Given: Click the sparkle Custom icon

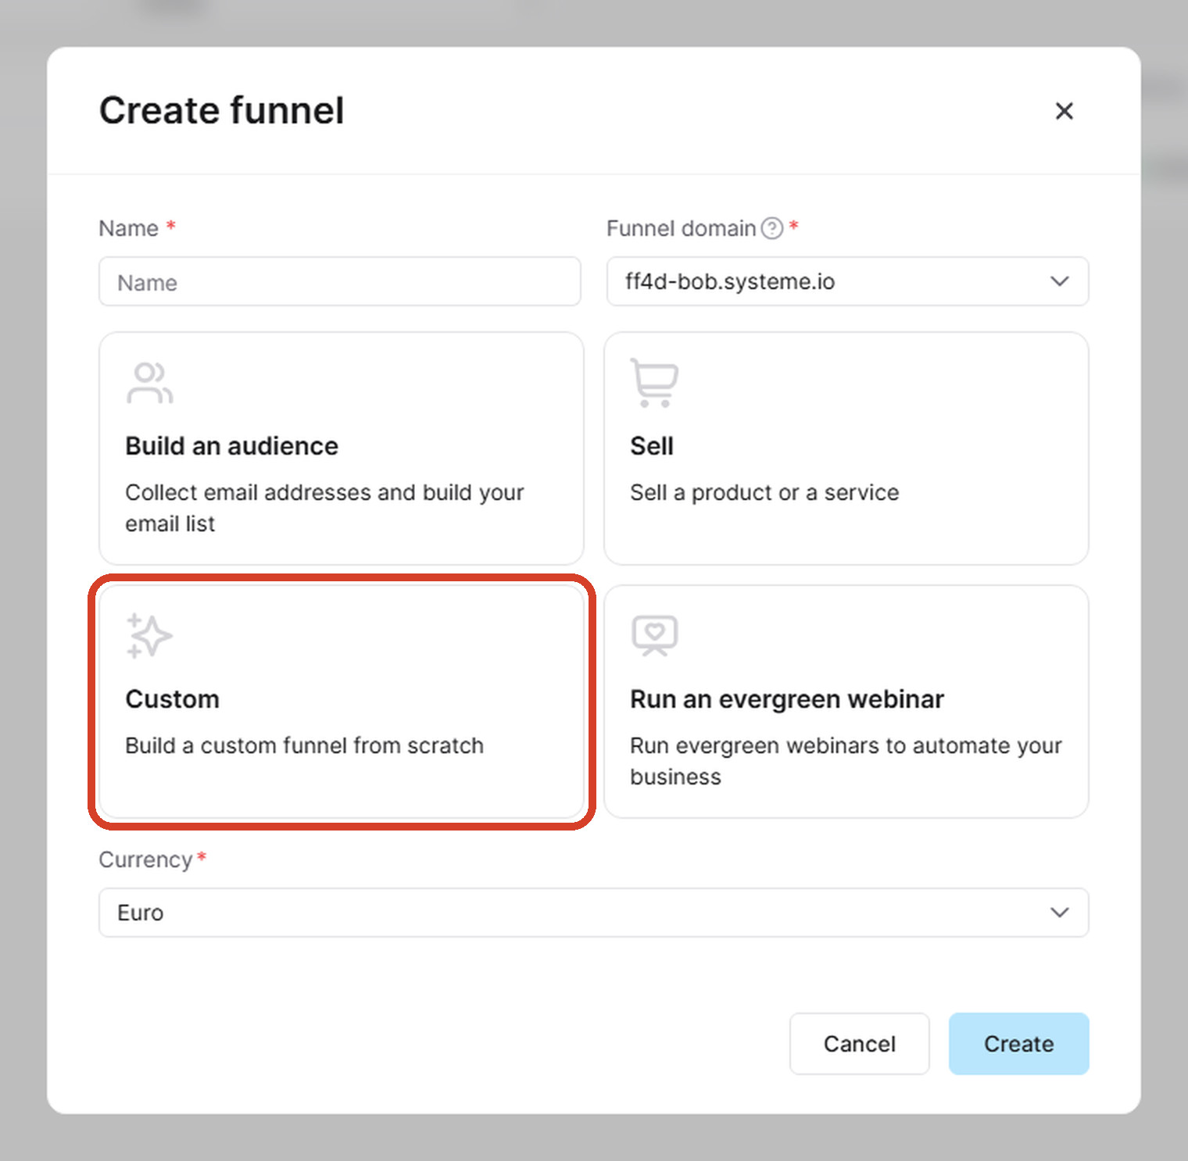Looking at the screenshot, I should point(149,636).
